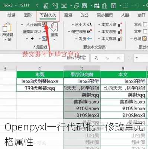The height and width of the screenshot is (149, 148).
Task: Click the large 数值 ribbon icon
Action: point(54,27)
